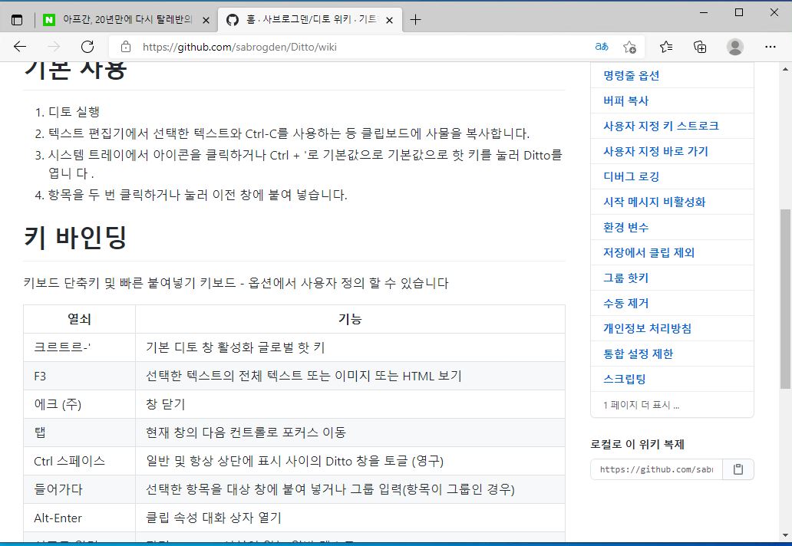Open the 저장에서 클립 제외 page

point(649,252)
